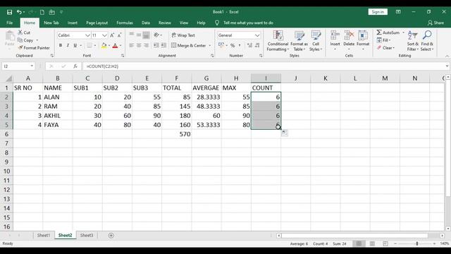The image size is (451, 254).
Task: Open the Font group dialog launcher
Action: (123, 56)
